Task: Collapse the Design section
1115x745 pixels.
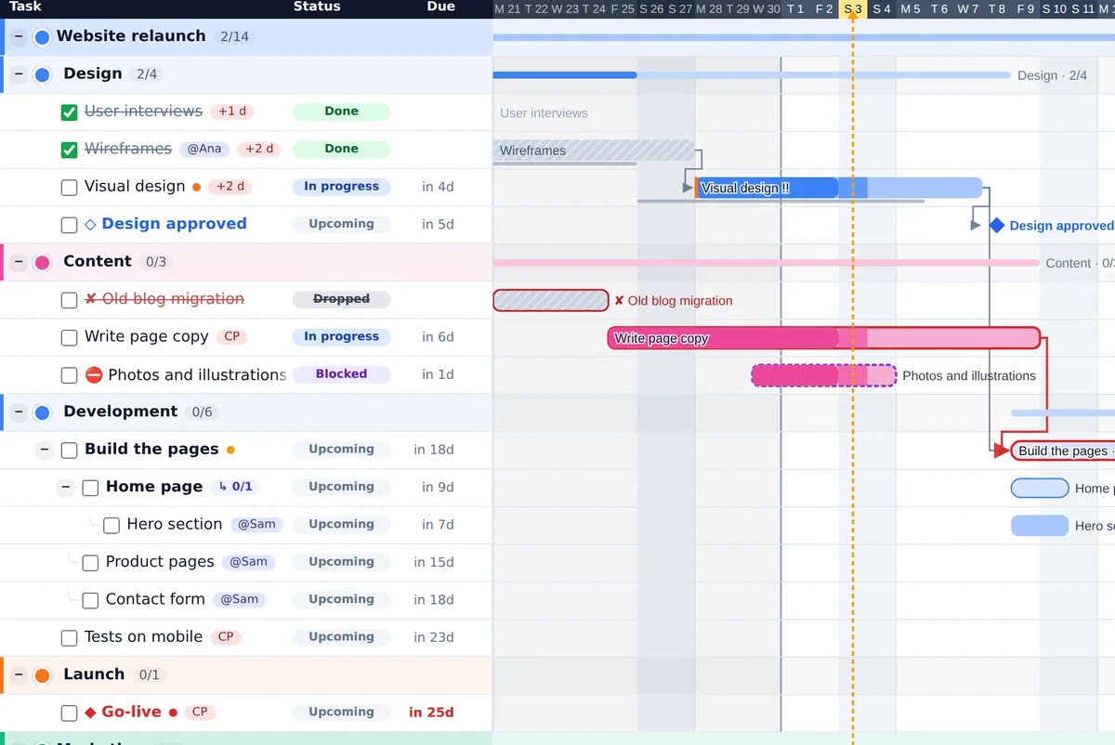Action: point(19,74)
